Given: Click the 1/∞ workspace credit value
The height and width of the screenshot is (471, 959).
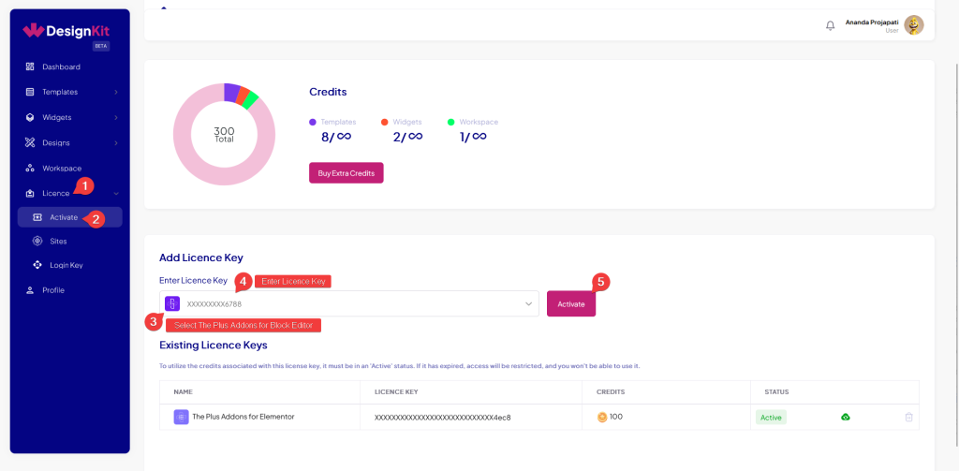Looking at the screenshot, I should [473, 137].
